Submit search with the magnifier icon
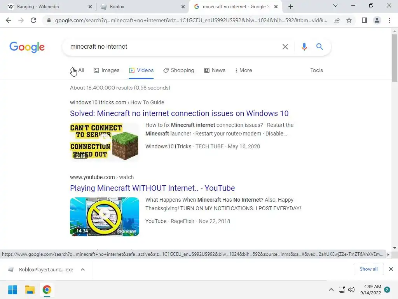Image resolution: width=398 pixels, height=299 pixels. 319,47
